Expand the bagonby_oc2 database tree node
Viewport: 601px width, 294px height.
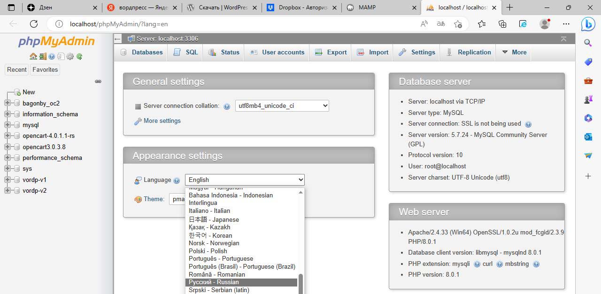(x=7, y=103)
